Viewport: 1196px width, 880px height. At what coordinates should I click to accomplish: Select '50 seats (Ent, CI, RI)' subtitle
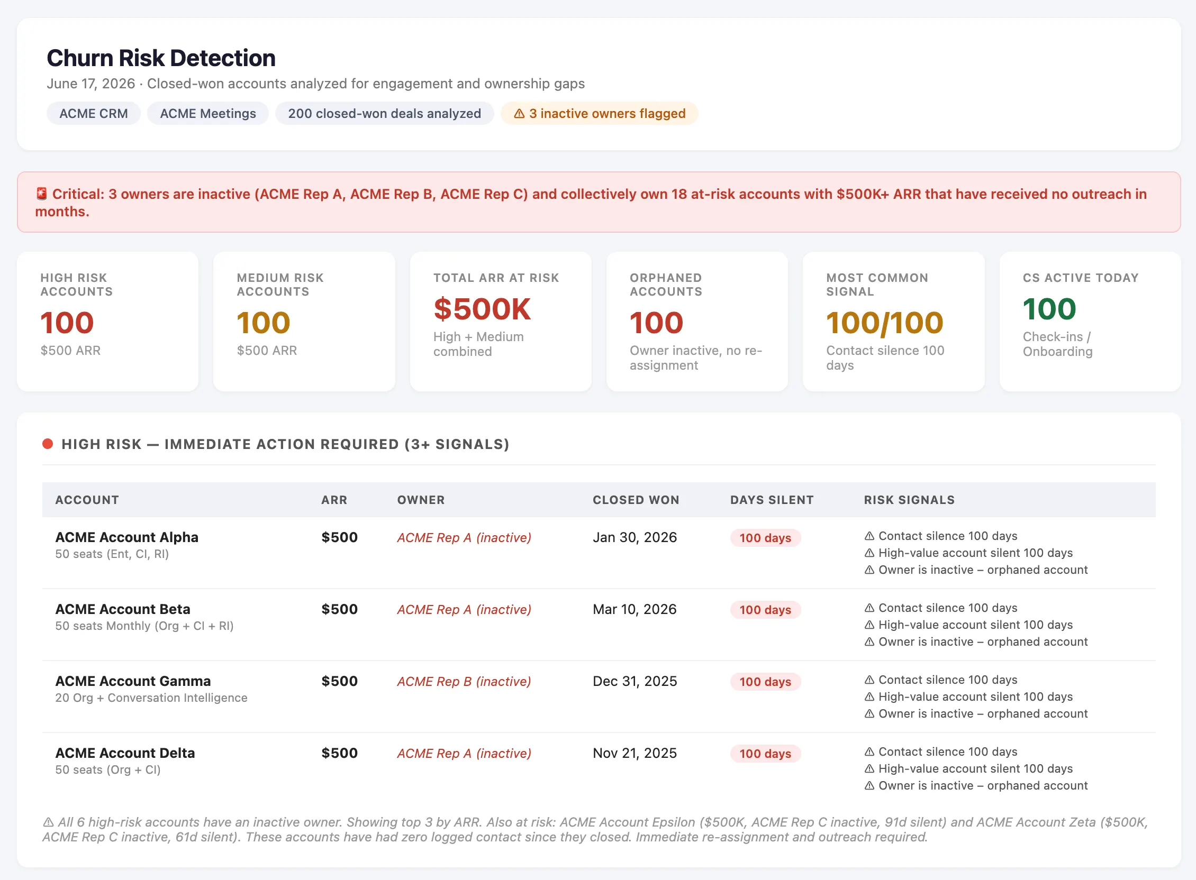[x=112, y=554]
